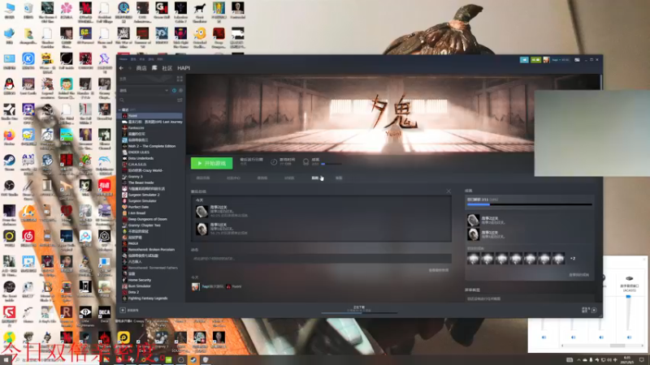650x365 pixels.
Task: Open the 游戏 category filter dropdown
Action: (x=144, y=90)
